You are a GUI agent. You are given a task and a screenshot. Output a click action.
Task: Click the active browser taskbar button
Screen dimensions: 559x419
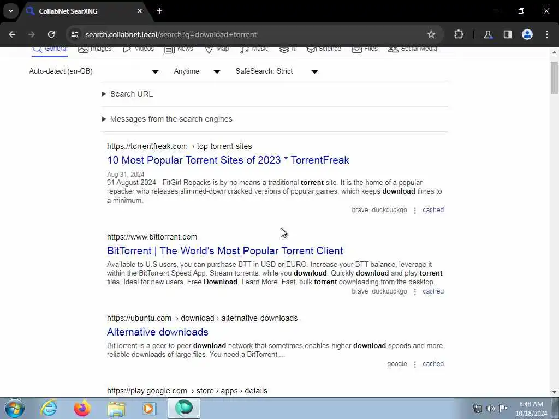184,408
